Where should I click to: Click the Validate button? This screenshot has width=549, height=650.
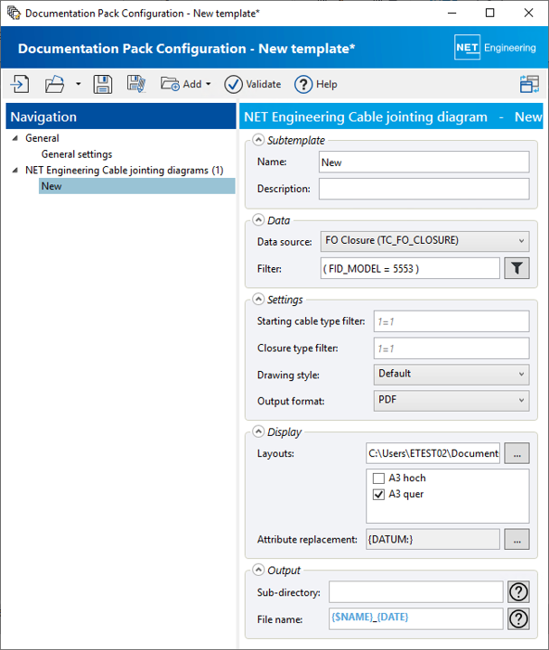253,84
